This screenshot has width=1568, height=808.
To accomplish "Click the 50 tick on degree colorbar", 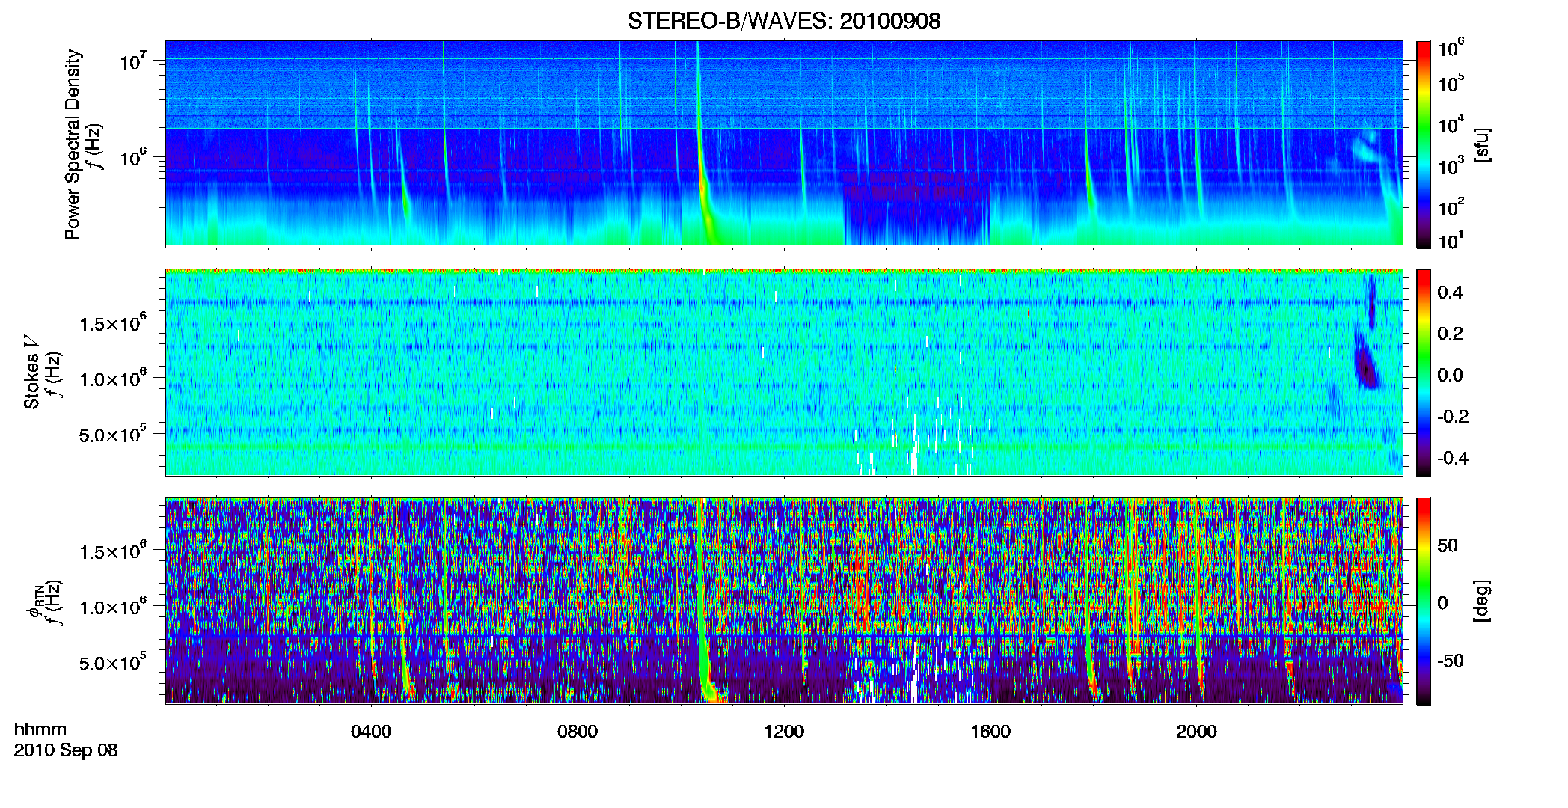I will [x=1448, y=545].
